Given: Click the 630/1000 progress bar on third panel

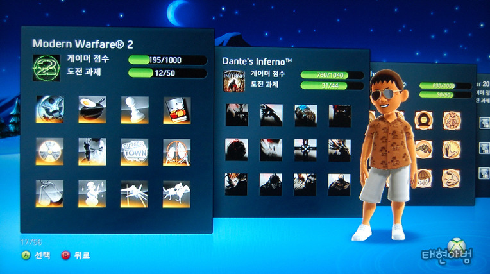Looking at the screenshot, I should click(445, 86).
